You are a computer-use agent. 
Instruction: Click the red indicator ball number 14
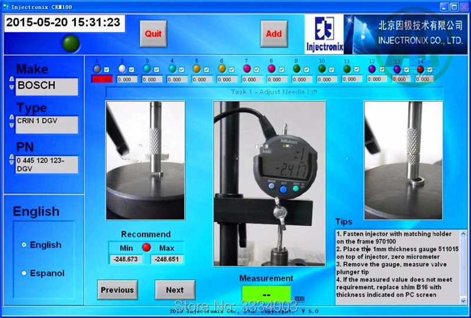coord(420,69)
